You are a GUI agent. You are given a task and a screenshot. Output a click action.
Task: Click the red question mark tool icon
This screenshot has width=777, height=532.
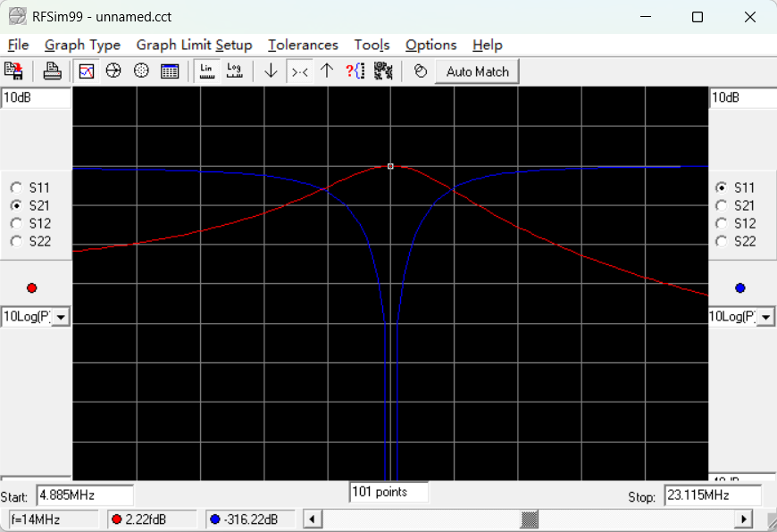(355, 71)
